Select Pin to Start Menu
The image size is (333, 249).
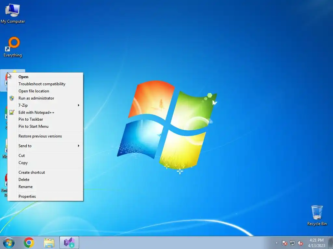click(x=46, y=126)
